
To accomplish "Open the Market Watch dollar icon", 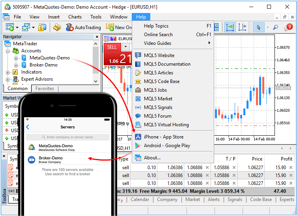I will [x=42, y=28].
